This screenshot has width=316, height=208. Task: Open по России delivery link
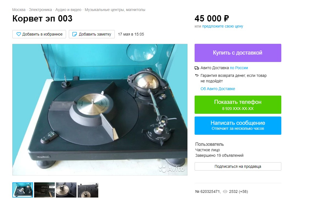pyautogui.click(x=239, y=68)
